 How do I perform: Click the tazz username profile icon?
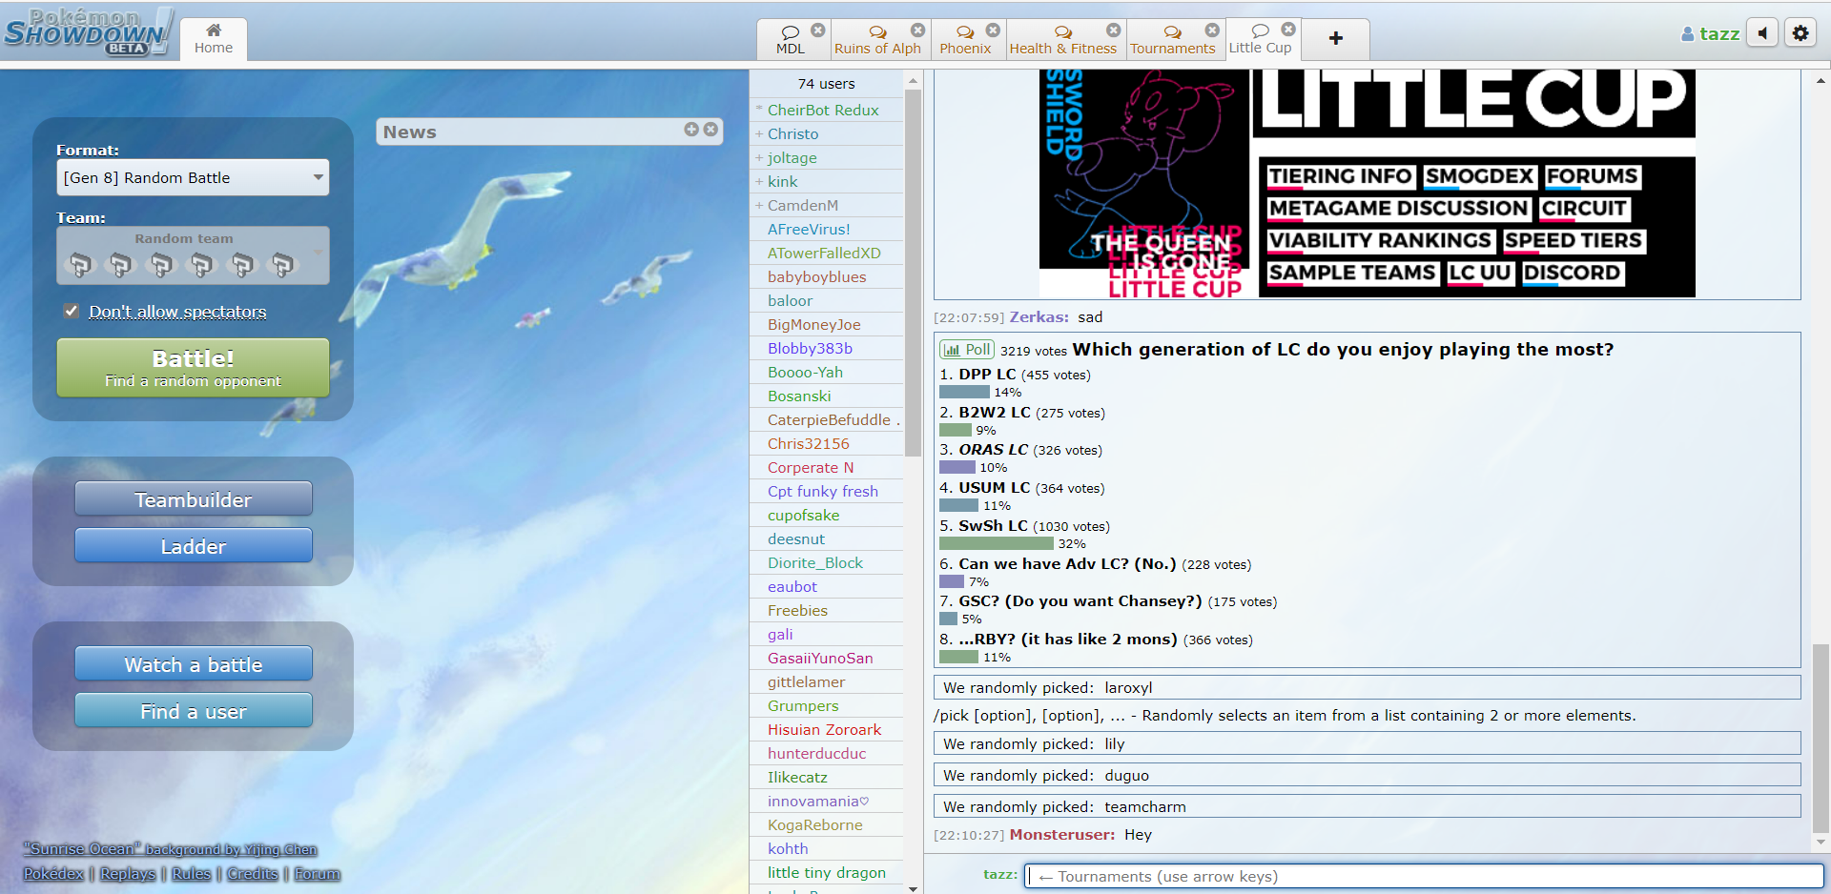[1687, 34]
